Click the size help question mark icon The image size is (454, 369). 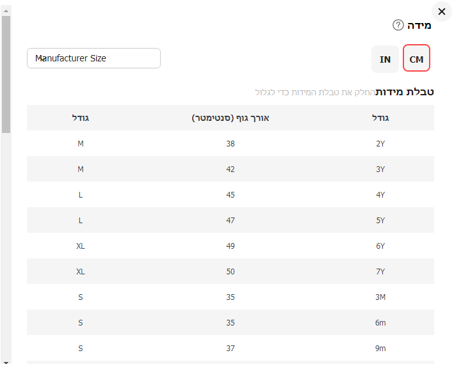click(398, 26)
